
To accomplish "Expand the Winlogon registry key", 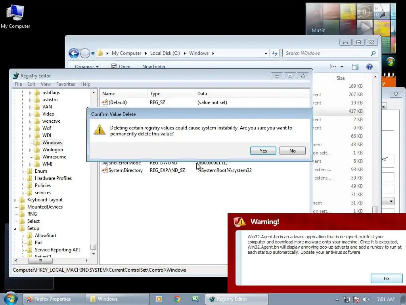I will pyautogui.click(x=30, y=150).
